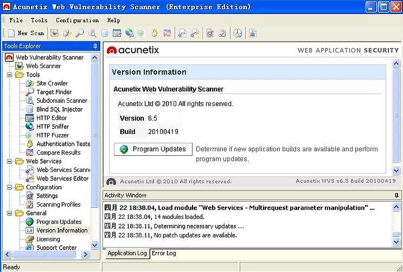
Task: Open the Help menu
Action: (x=114, y=20)
